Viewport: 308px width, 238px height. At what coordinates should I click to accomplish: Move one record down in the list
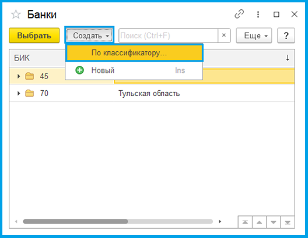274,222
